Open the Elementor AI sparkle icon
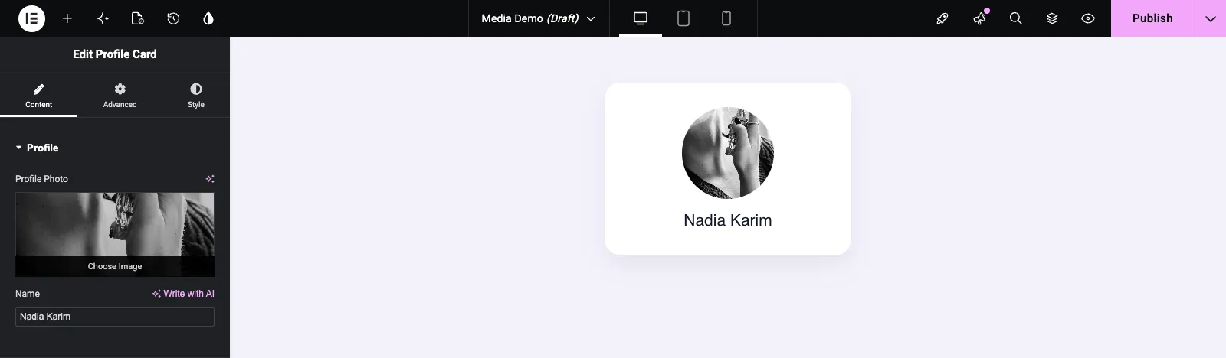1226x358 pixels. tap(103, 18)
